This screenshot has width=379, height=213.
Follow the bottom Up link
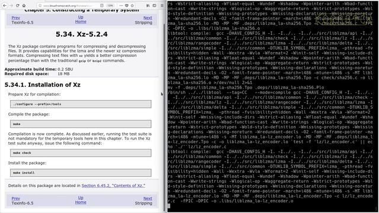tap(81, 198)
